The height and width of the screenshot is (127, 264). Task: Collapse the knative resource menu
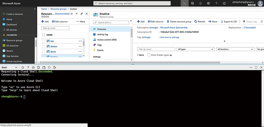(x=131, y=21)
